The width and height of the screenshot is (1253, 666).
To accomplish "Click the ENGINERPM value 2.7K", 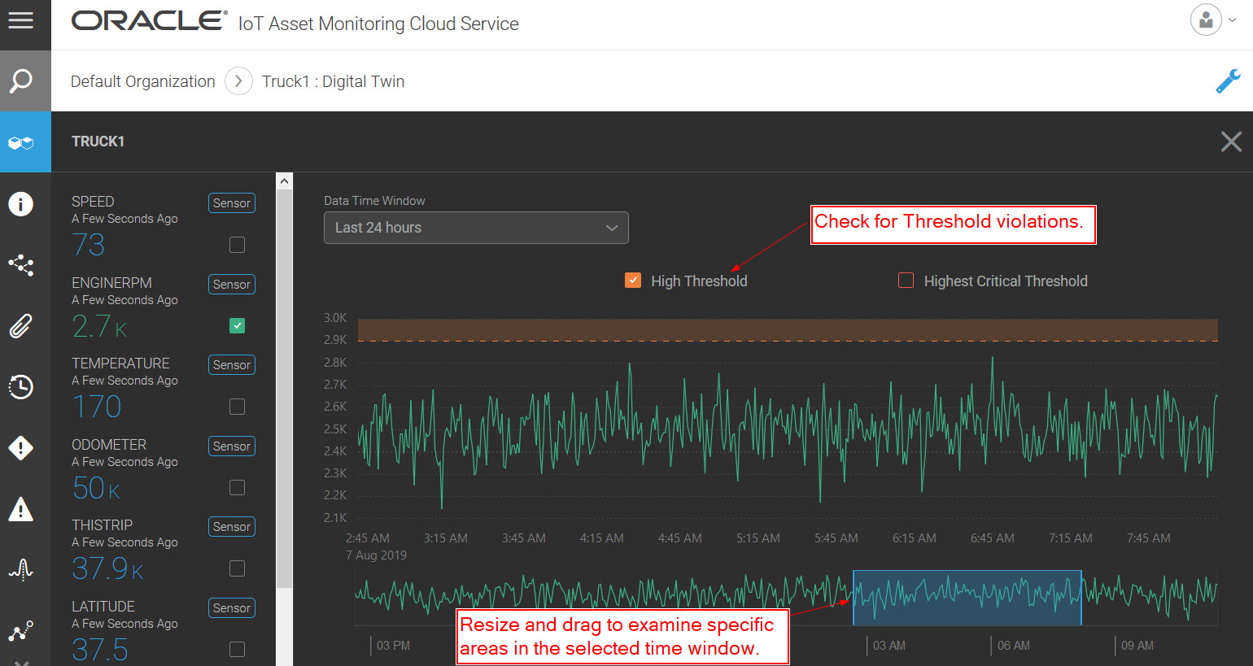I will click(100, 326).
